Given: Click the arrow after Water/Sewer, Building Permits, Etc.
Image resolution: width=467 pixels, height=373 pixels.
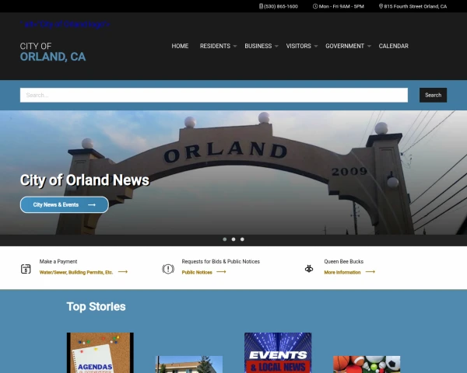Looking at the screenshot, I should pos(123,272).
